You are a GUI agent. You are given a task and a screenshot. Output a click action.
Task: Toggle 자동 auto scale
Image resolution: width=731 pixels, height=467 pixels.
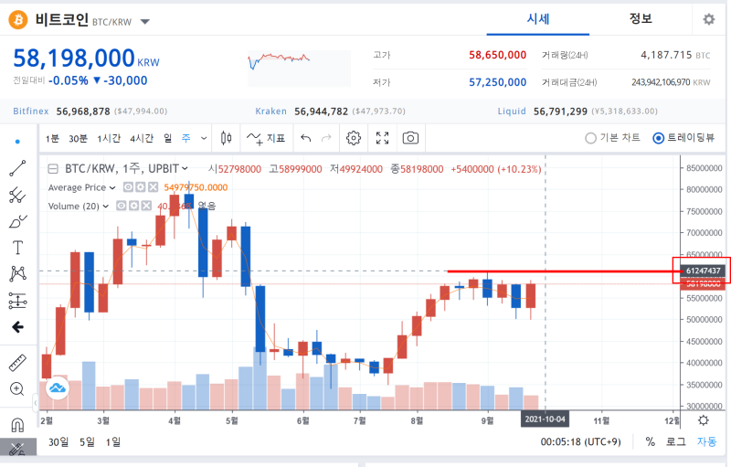point(706,441)
